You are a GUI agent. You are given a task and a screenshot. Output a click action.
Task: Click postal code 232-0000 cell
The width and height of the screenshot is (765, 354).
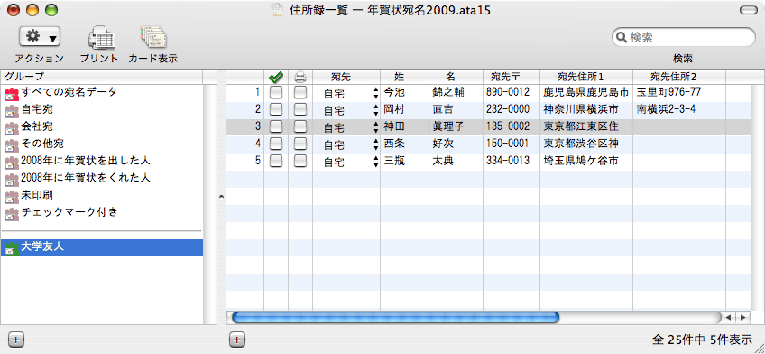click(x=512, y=109)
